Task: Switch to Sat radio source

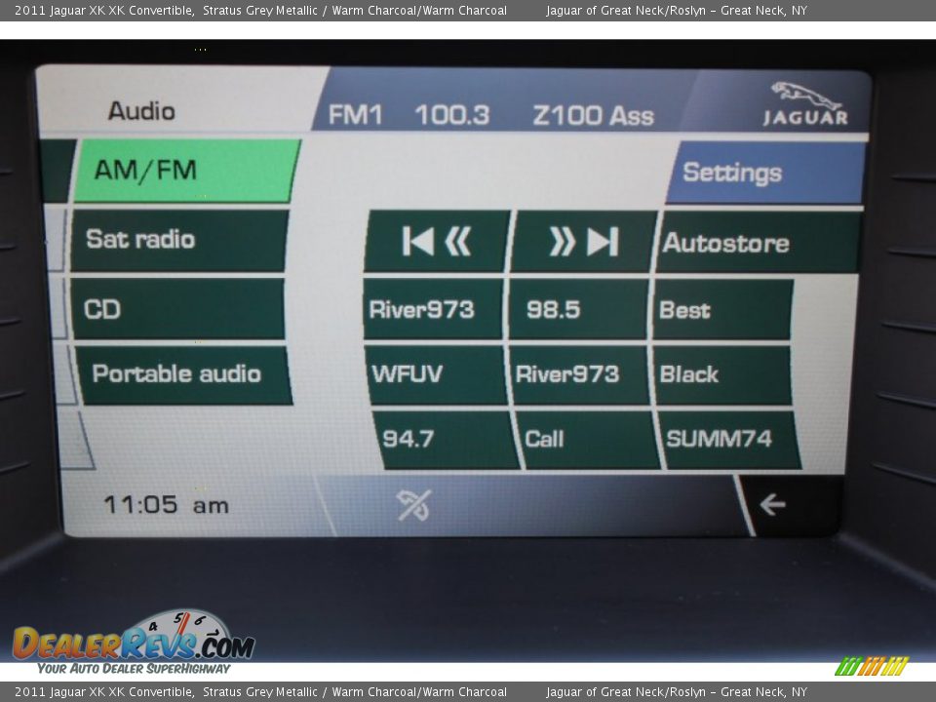Action: click(x=179, y=240)
